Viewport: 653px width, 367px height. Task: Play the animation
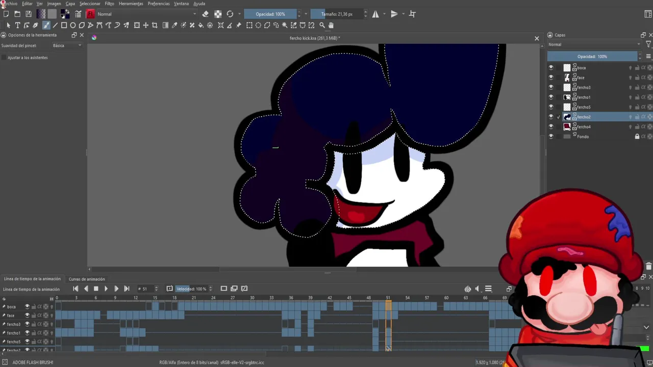coord(106,289)
